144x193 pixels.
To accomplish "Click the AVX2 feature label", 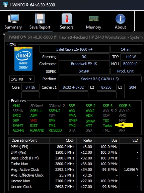I will click(90, 111).
